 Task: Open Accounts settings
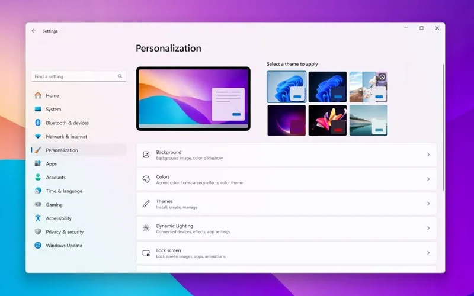coord(79,177)
